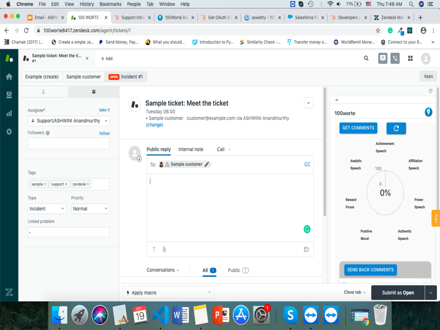Click the GET COMMENTS button

click(x=357, y=128)
